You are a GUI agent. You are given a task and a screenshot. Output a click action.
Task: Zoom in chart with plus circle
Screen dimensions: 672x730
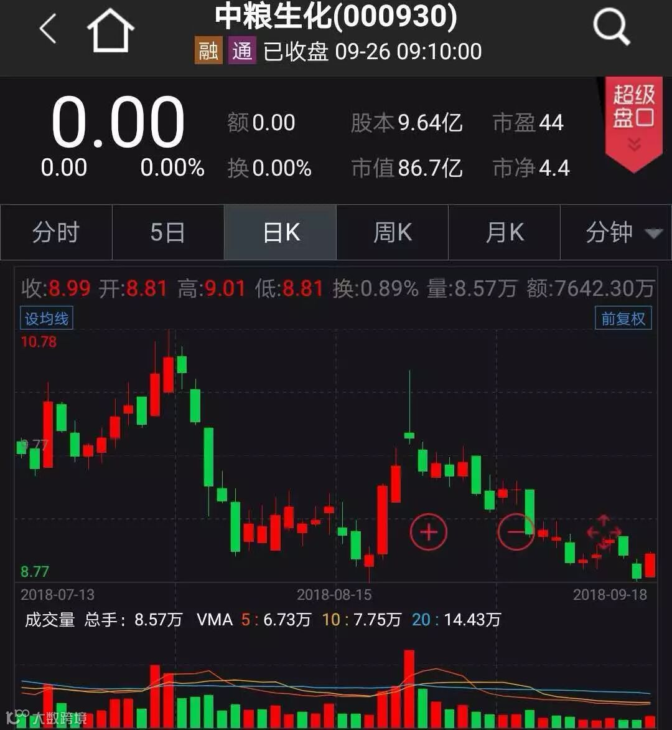[428, 532]
